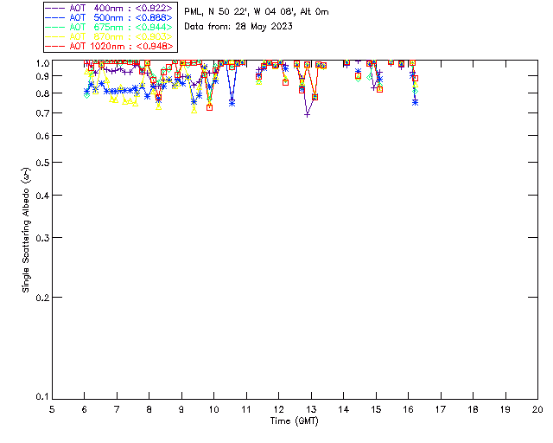Click the 0.1 y-axis tick label

(42, 397)
